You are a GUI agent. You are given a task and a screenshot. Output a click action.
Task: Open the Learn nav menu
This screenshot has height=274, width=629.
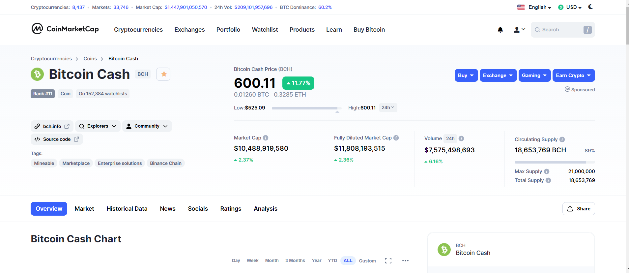click(334, 30)
